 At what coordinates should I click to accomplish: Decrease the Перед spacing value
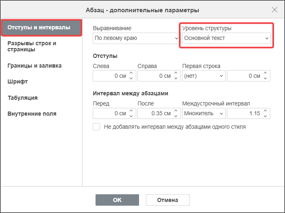(131, 116)
